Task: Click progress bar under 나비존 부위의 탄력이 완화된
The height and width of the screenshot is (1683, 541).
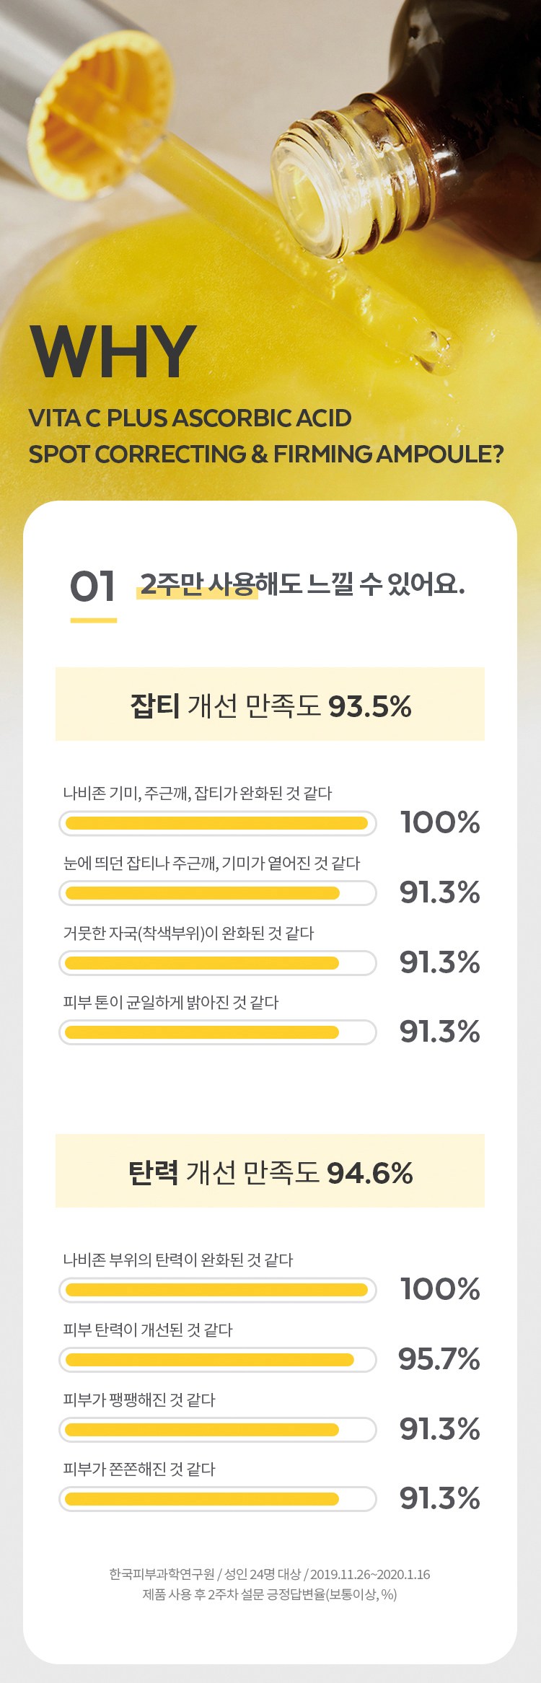Action: pos(217,1290)
